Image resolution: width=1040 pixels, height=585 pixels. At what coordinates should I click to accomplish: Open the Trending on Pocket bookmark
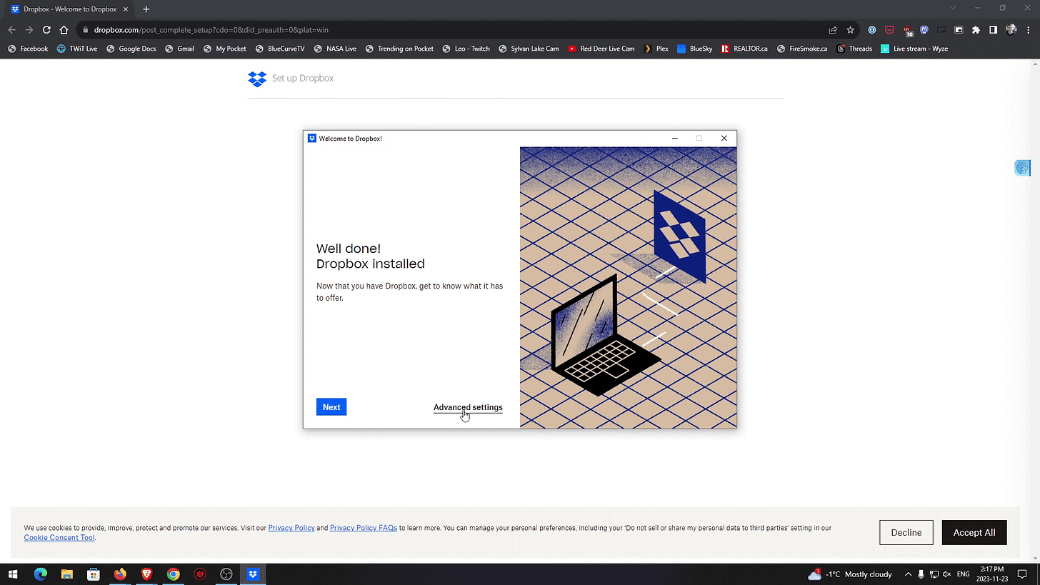[399, 49]
